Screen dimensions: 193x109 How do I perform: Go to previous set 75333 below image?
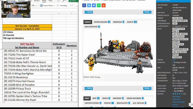tap(89, 88)
